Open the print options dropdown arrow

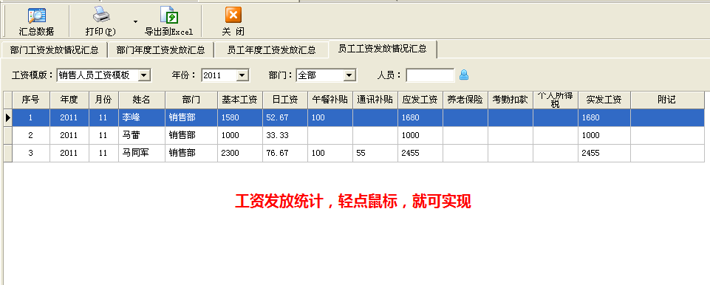tap(135, 21)
